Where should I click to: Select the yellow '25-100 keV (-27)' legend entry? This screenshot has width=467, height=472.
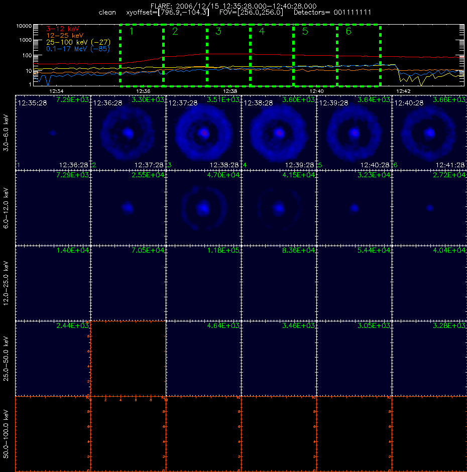pos(78,42)
